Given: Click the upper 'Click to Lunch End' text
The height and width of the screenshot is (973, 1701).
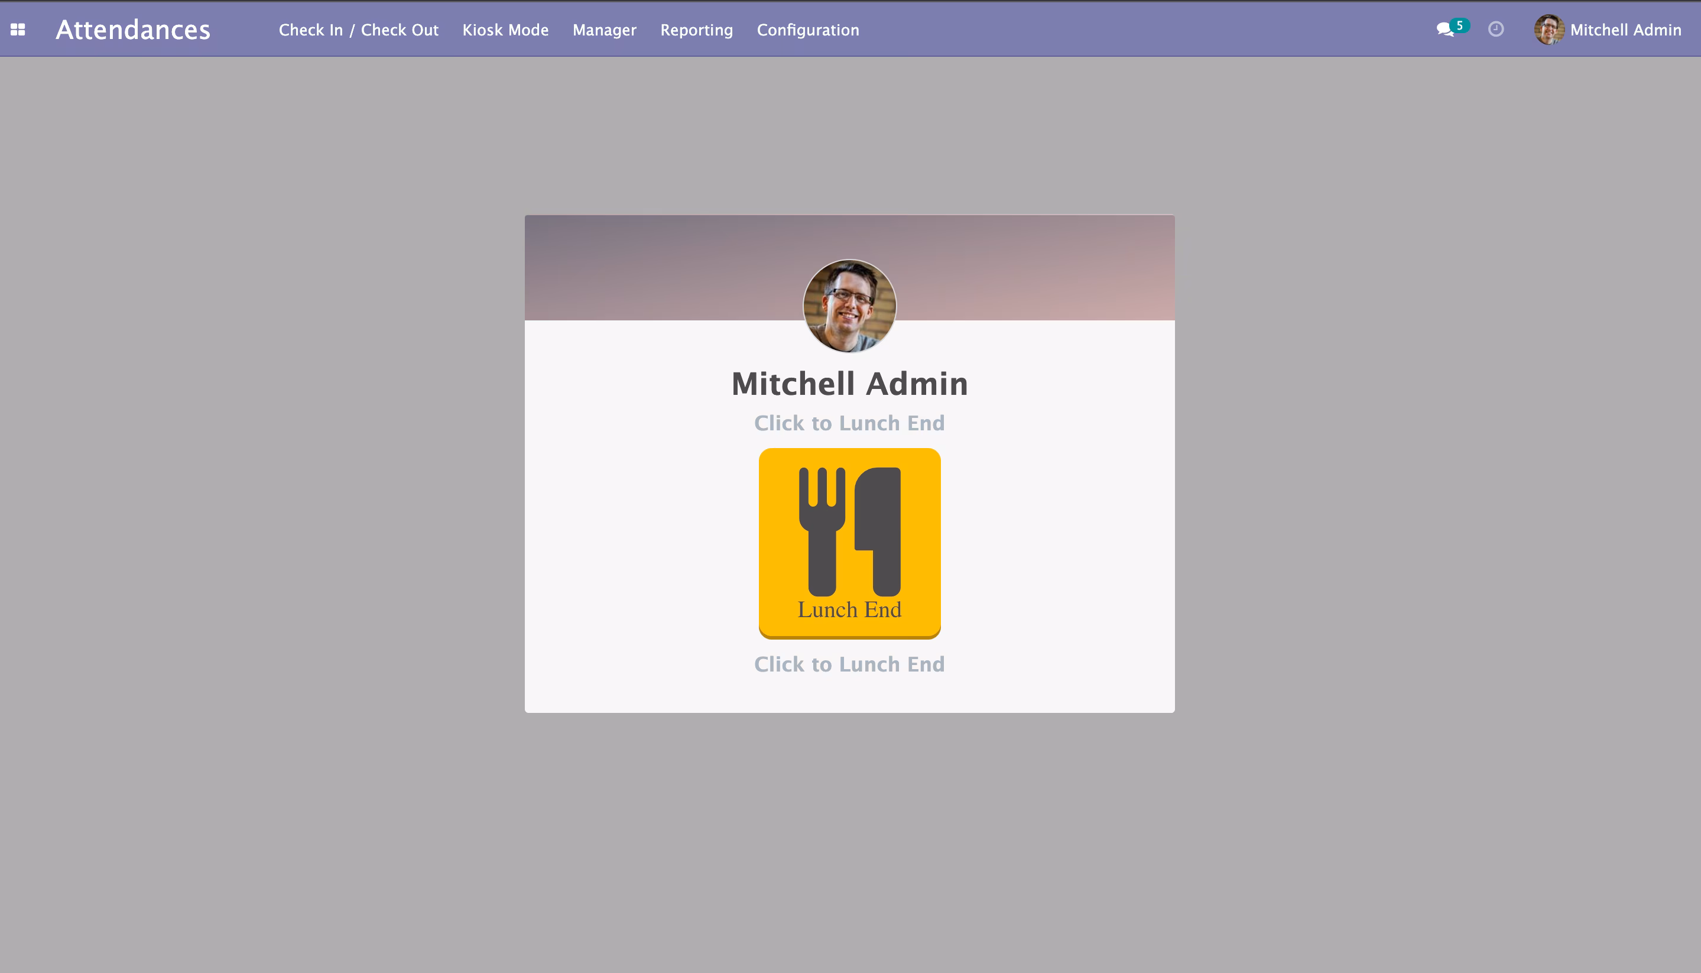Looking at the screenshot, I should (849, 423).
